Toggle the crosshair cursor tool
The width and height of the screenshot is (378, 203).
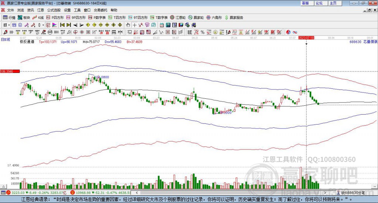[x=135, y=25]
